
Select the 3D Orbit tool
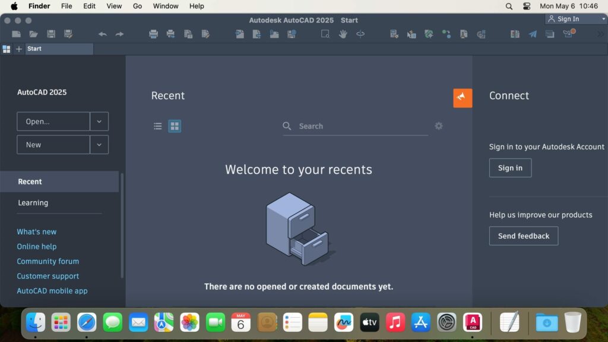[360, 34]
